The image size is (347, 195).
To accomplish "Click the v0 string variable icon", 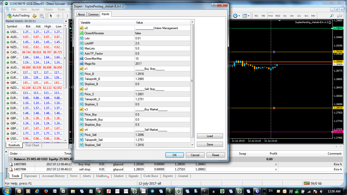I will tap(82, 28).
